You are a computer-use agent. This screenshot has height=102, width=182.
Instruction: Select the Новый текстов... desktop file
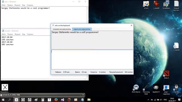176,6
